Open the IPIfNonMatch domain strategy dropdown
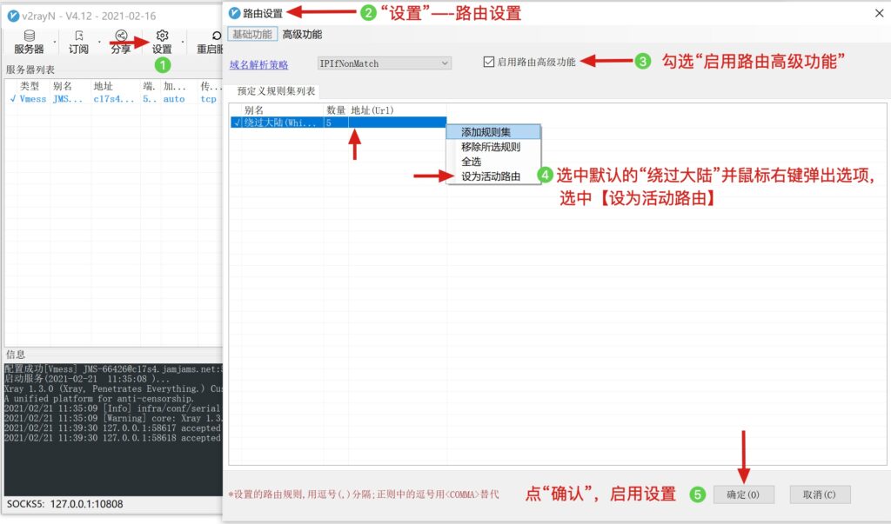 tap(384, 63)
